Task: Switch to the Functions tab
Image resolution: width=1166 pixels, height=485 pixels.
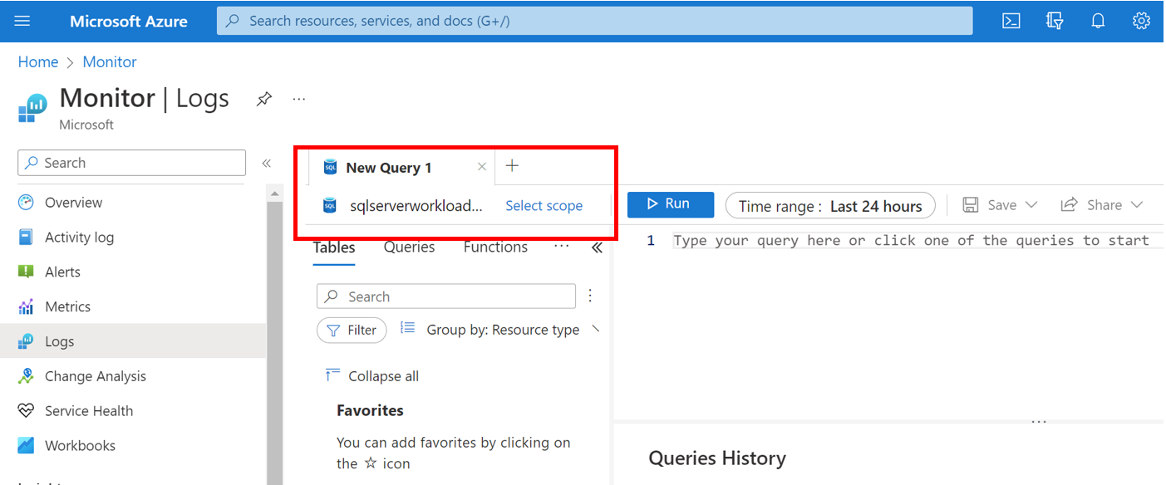Action: point(495,247)
